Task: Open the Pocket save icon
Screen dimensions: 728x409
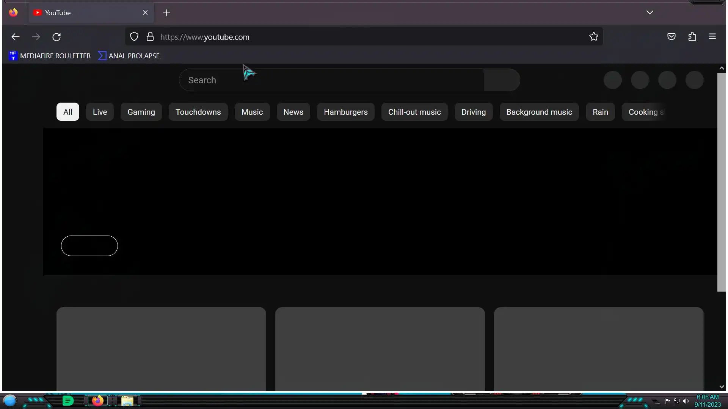Action: [x=671, y=37]
